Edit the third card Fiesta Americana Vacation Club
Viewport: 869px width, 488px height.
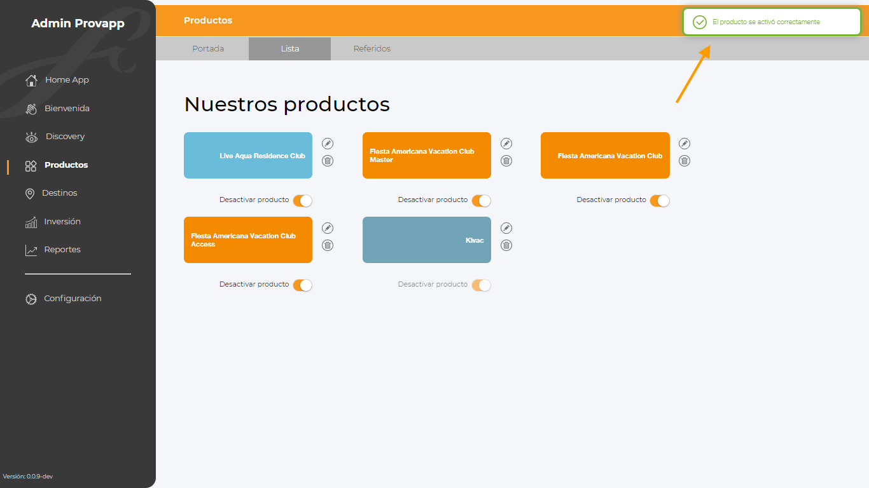[685, 144]
